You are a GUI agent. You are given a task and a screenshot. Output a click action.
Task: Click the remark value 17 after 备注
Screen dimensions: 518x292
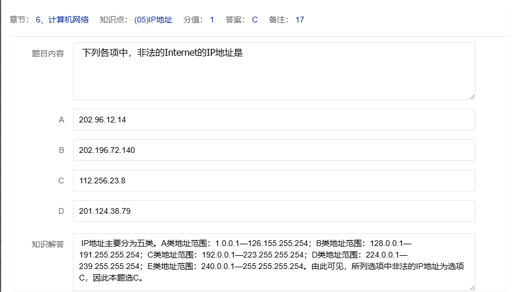pyautogui.click(x=300, y=20)
